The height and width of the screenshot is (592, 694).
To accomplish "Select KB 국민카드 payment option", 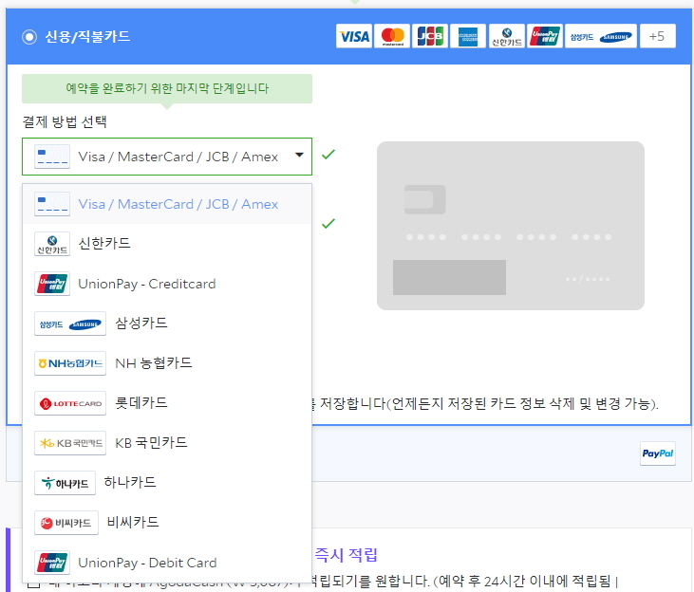I will point(167,443).
